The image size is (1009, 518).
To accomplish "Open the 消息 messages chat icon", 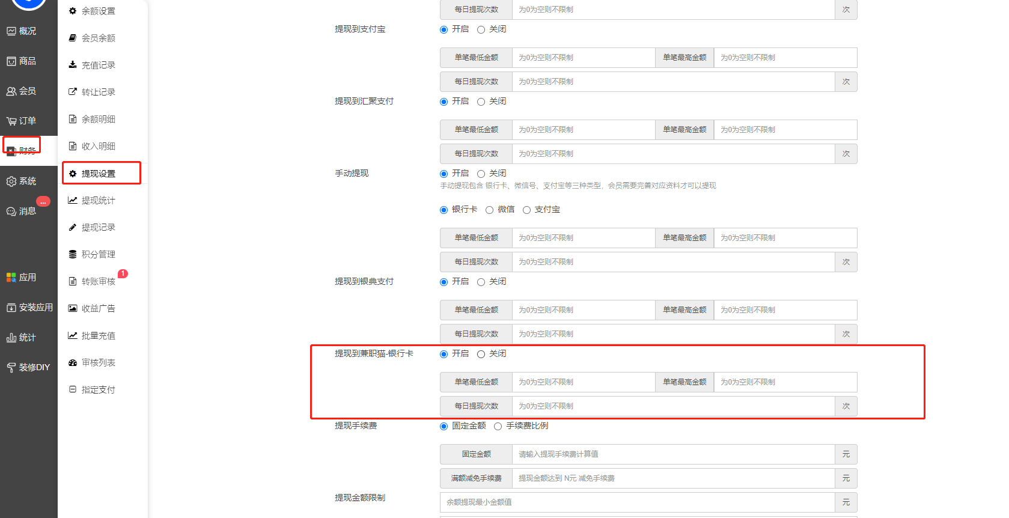I will [11, 212].
